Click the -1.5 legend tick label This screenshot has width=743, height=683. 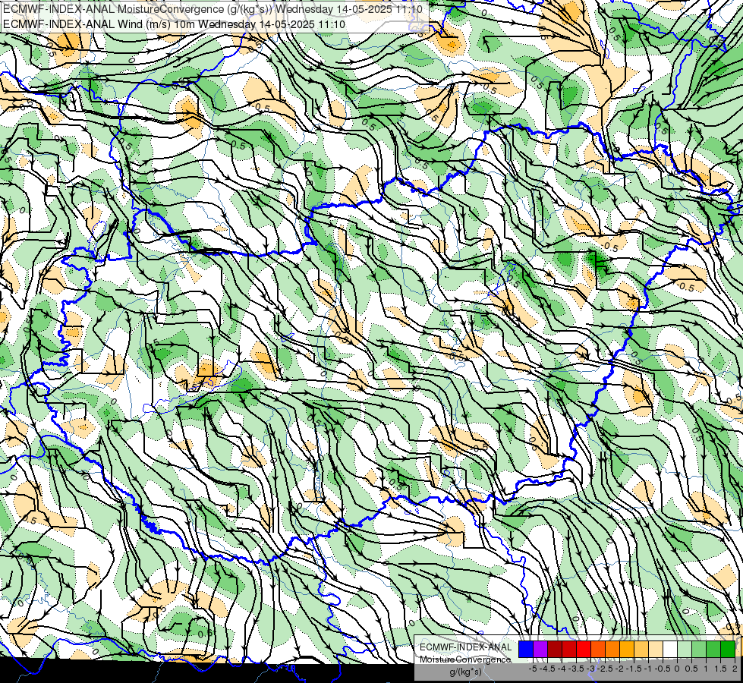click(634, 669)
